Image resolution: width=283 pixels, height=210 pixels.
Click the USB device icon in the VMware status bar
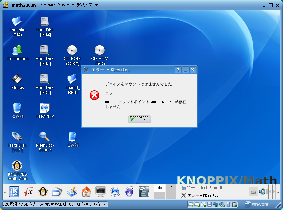pyautogui.click(x=228, y=204)
